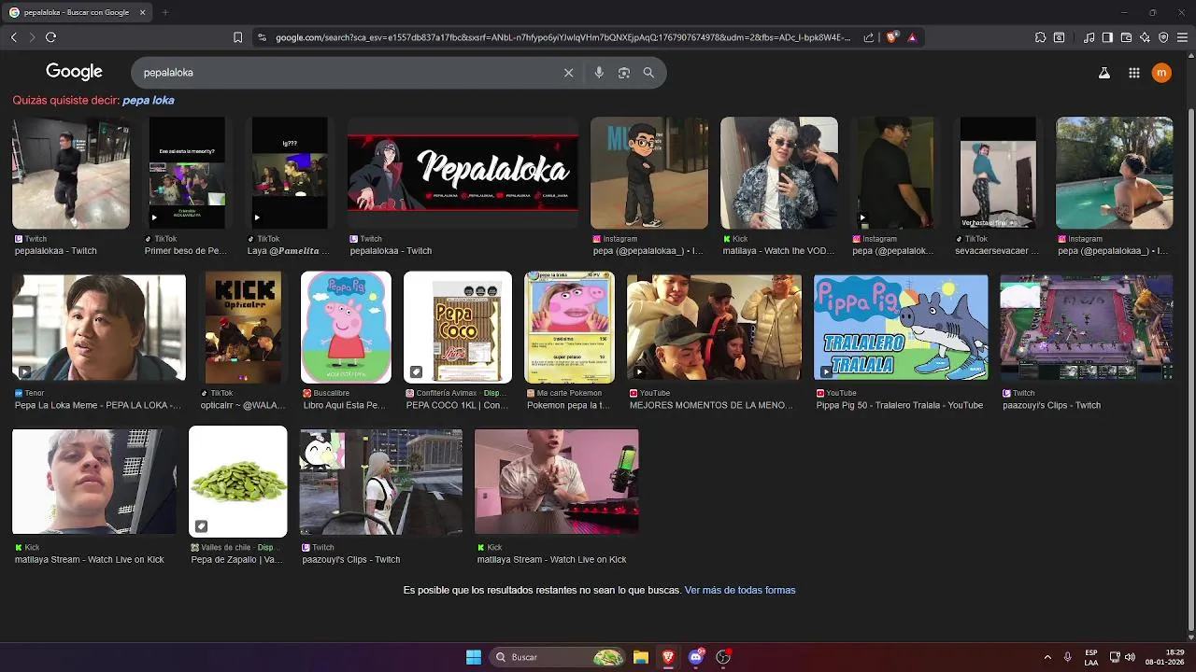The width and height of the screenshot is (1196, 672).
Task: Go back with the browser back arrow
Action: pos(13,37)
